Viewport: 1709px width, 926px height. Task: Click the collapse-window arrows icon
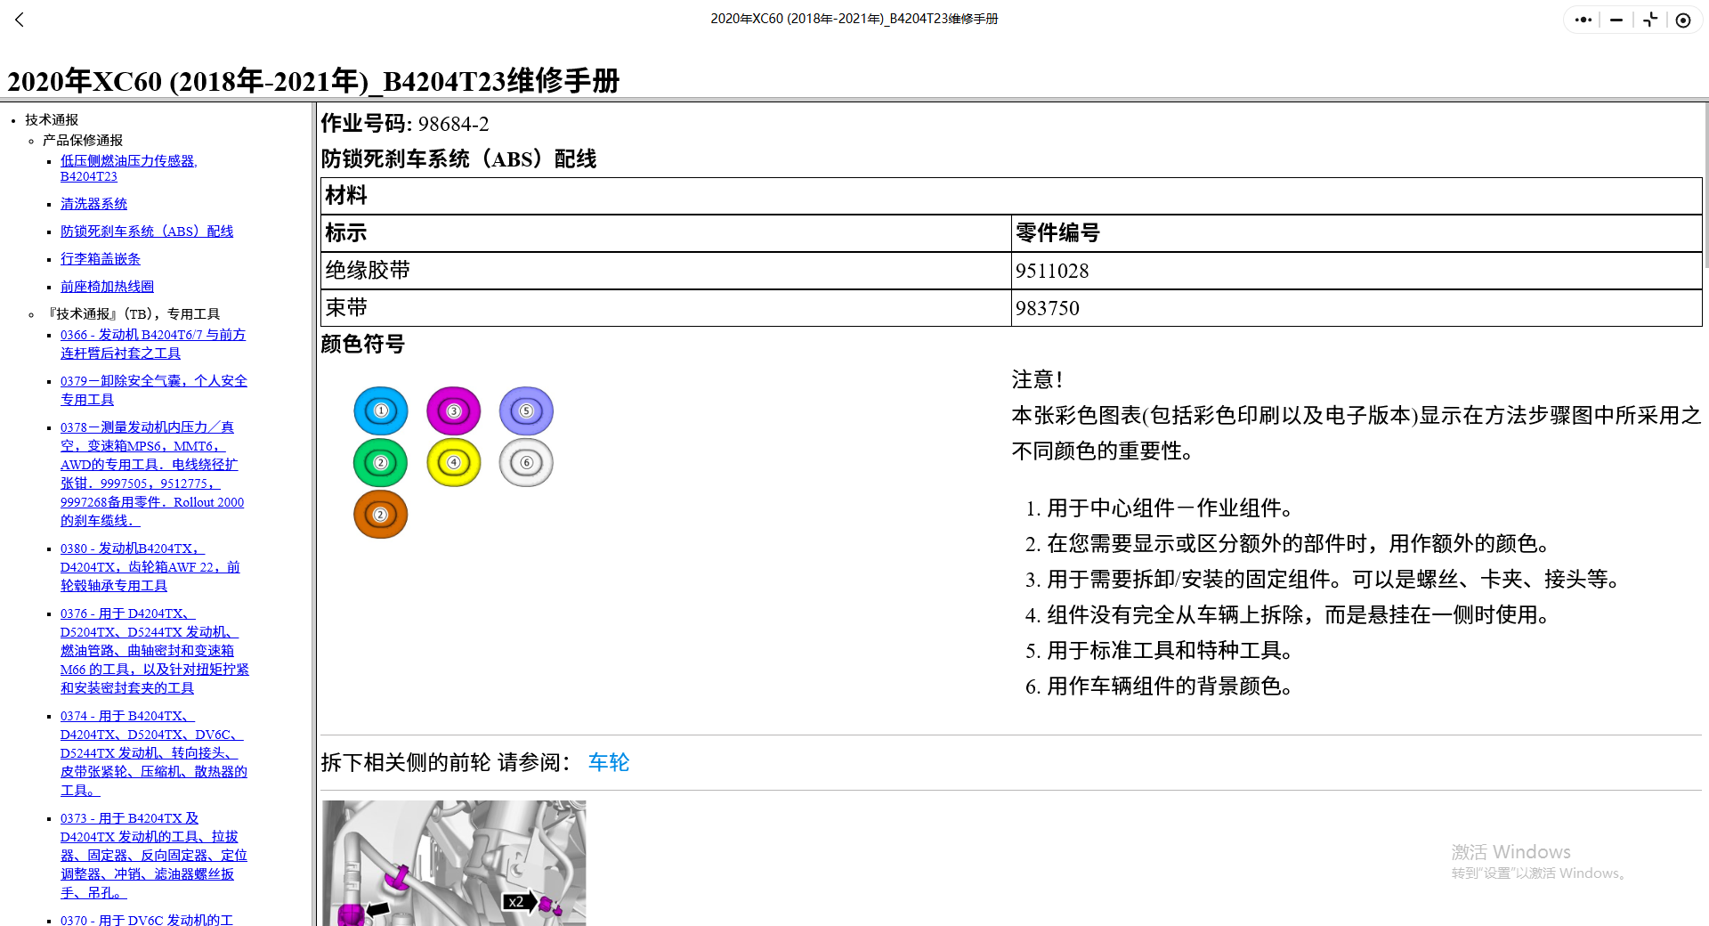[1650, 20]
